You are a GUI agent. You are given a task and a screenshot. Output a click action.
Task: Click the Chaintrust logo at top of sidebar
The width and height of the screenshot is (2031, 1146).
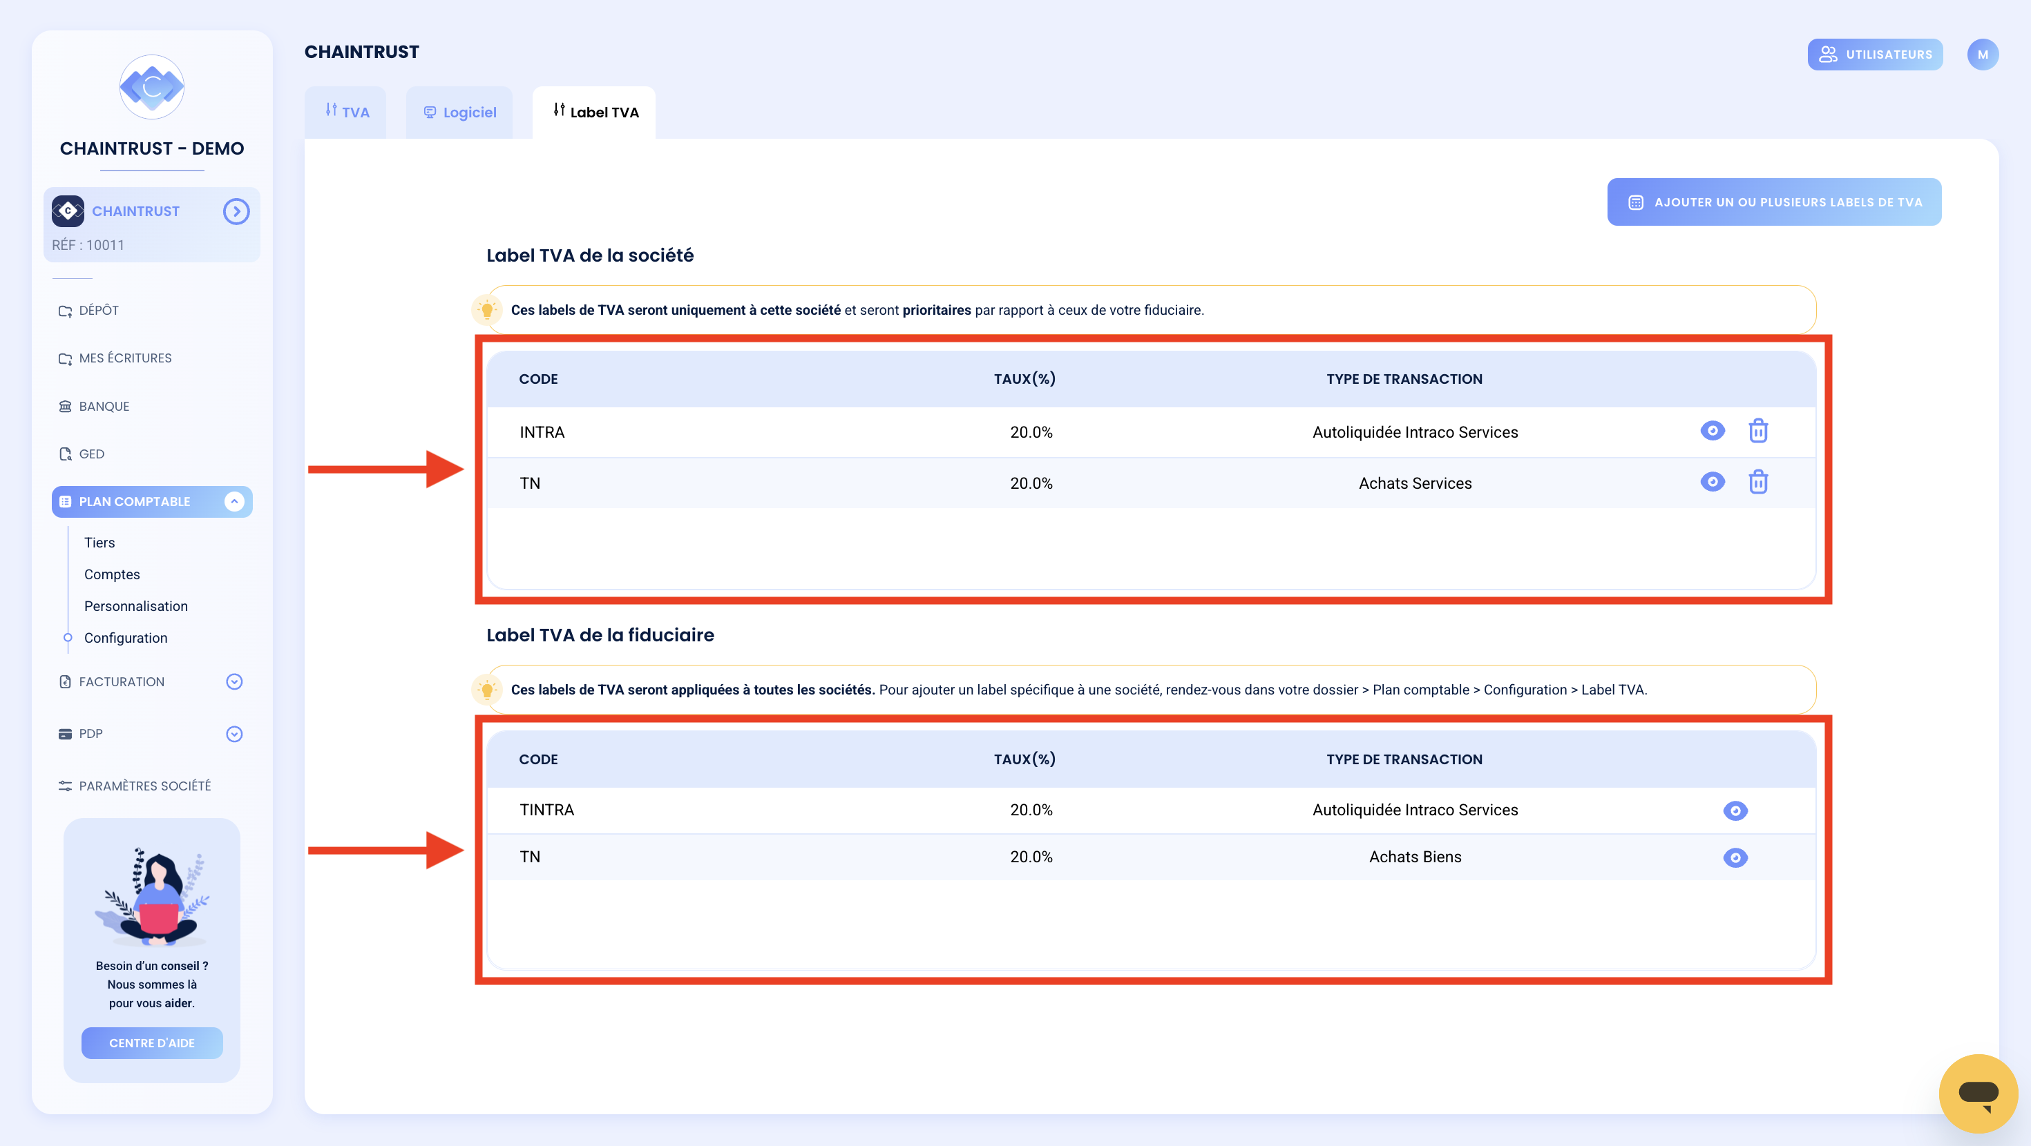point(151,87)
